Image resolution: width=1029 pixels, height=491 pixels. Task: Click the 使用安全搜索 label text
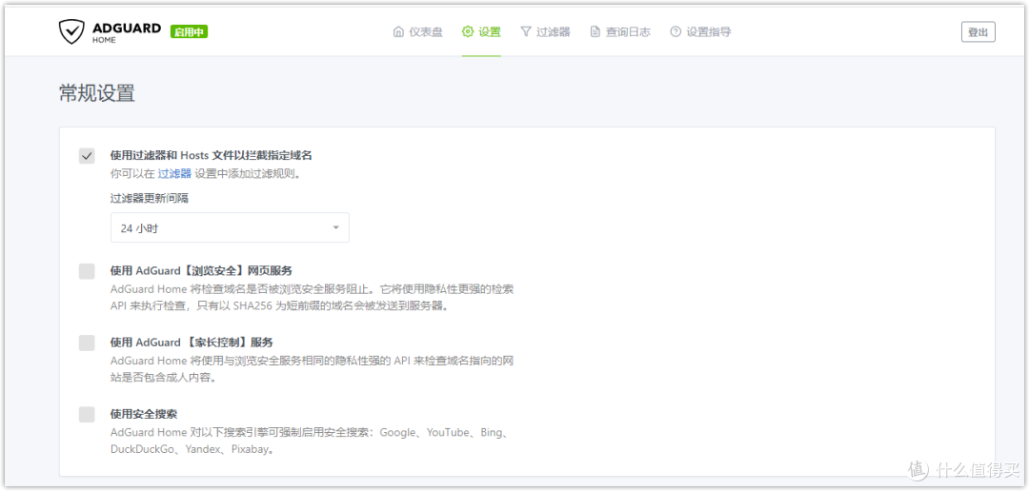pyautogui.click(x=144, y=414)
